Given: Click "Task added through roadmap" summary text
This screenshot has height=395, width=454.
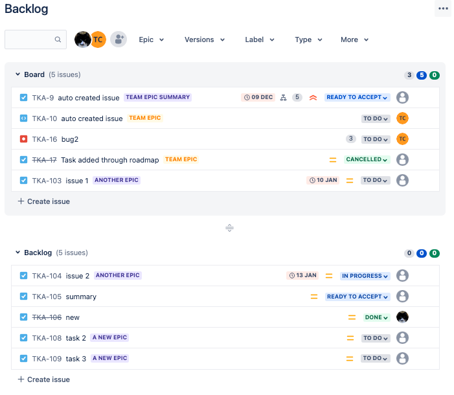Looking at the screenshot, I should (x=109, y=160).
